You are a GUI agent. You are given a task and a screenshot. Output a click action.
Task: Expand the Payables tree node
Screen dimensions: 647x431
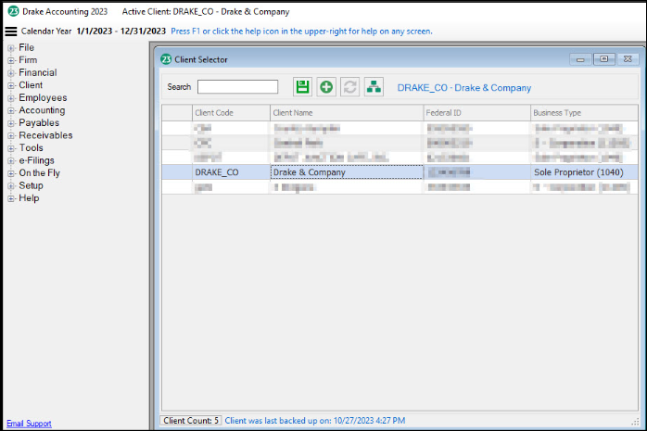(x=11, y=123)
